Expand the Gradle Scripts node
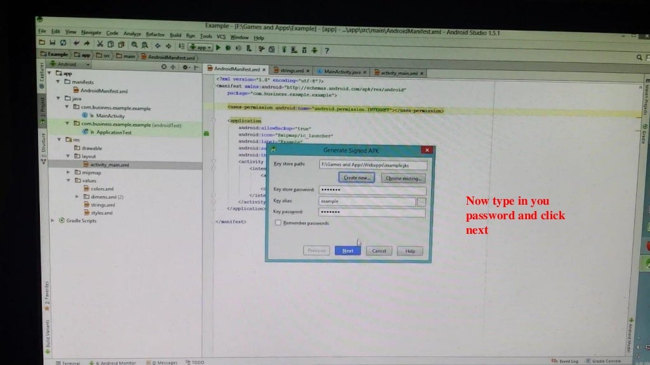 coord(53,221)
